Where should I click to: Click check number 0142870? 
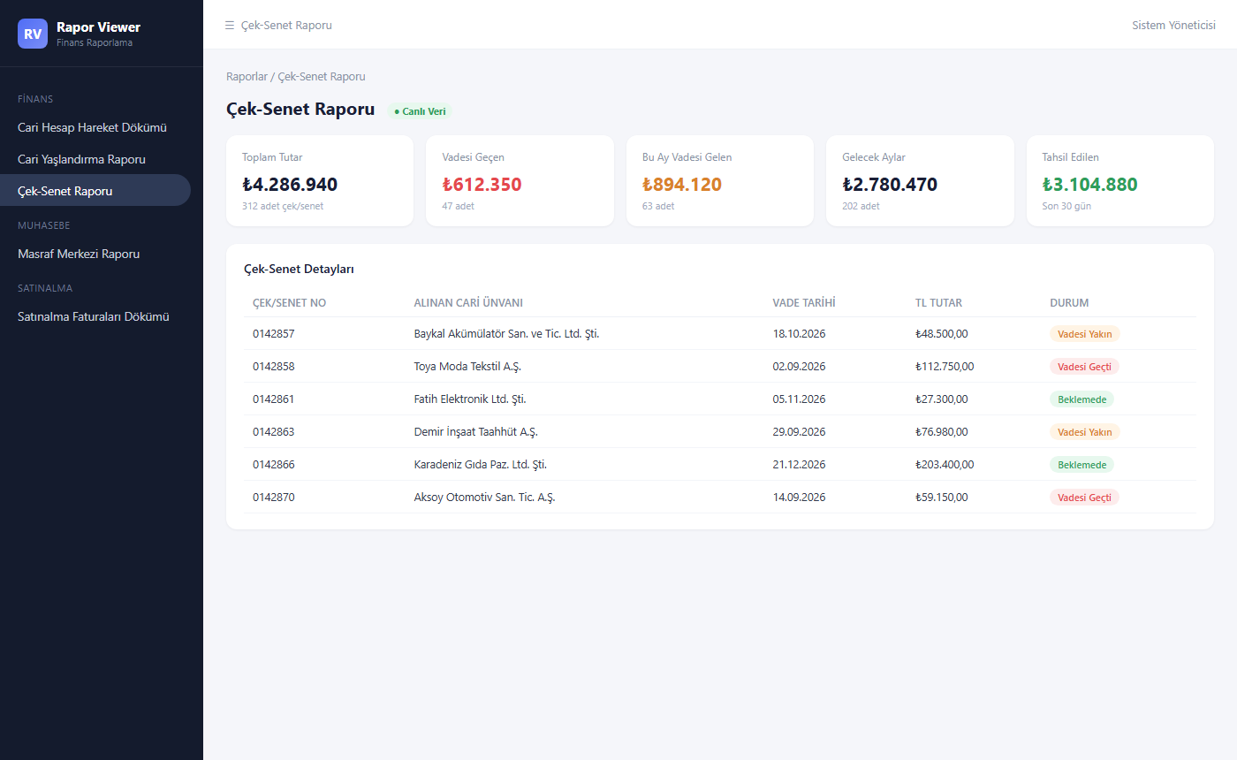point(274,498)
